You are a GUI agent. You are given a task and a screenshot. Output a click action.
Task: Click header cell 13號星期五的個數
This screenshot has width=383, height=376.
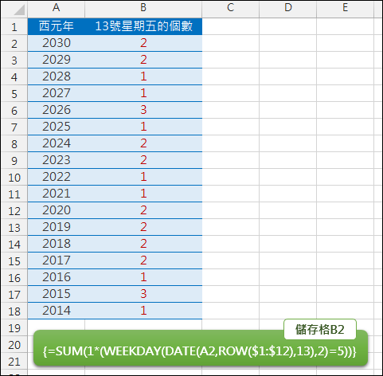point(143,26)
